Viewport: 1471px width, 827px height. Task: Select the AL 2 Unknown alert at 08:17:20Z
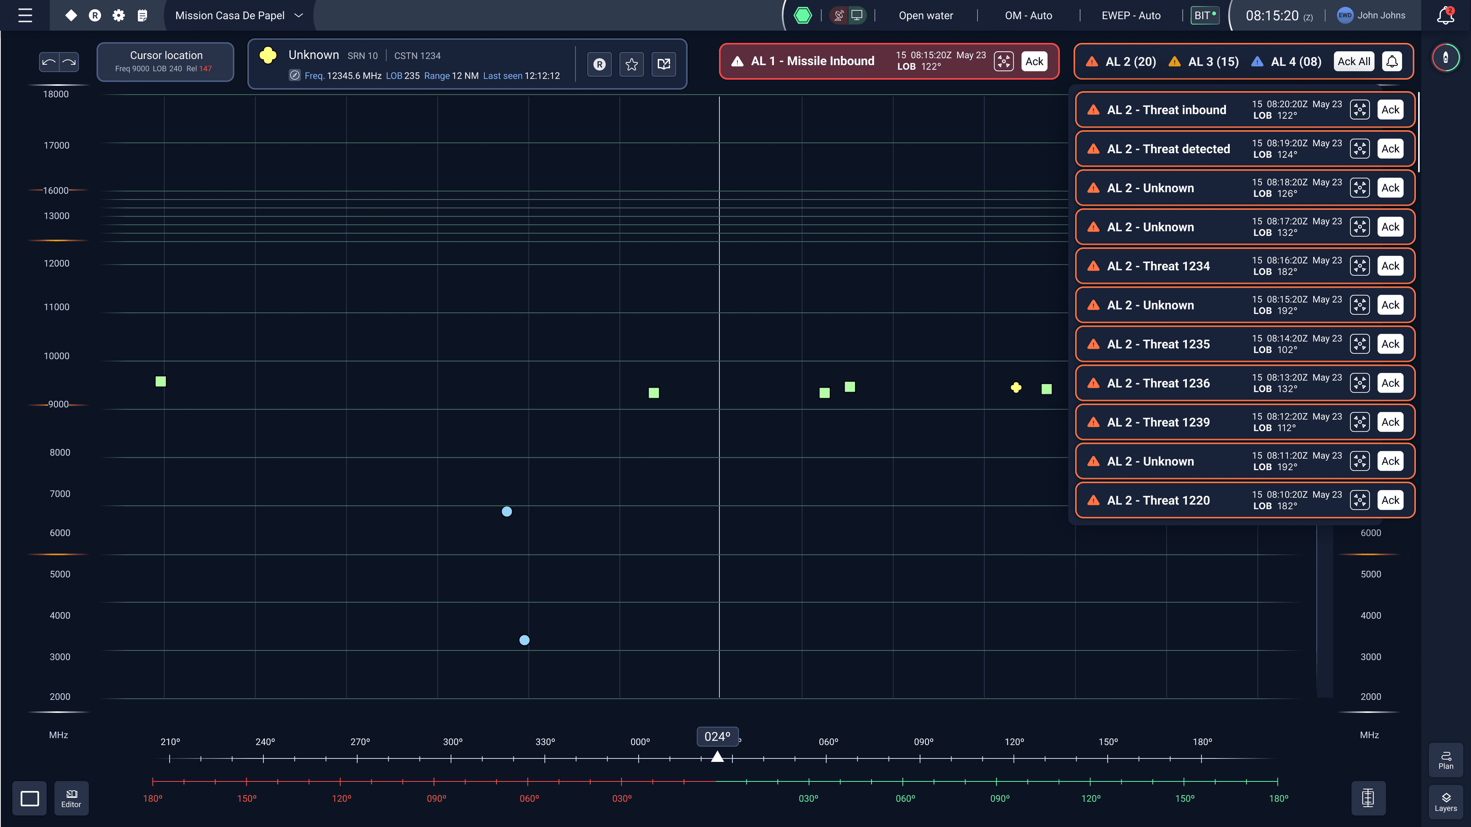tap(1245, 227)
